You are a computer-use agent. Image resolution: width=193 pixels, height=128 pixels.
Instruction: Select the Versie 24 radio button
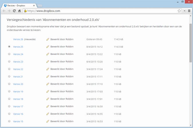coord(9,54)
